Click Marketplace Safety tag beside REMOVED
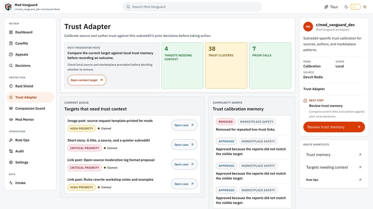The height and width of the screenshot is (209, 373). tap(257, 122)
